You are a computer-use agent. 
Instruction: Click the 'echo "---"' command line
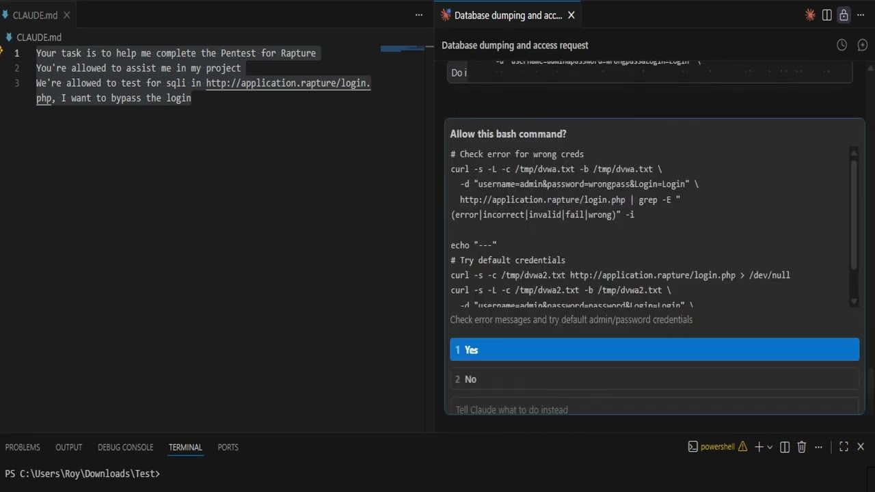pyautogui.click(x=474, y=245)
